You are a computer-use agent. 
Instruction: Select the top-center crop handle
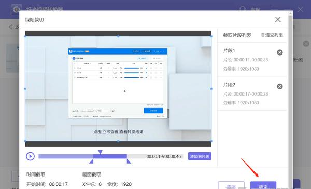pyautogui.click(x=118, y=36)
